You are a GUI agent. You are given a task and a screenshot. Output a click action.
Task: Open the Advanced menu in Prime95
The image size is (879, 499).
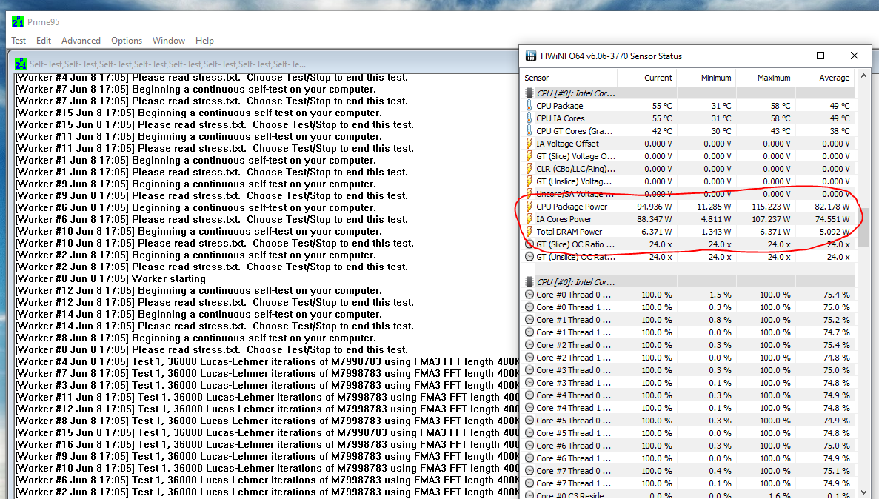(81, 41)
